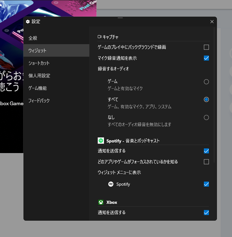Select the なし audio radio button

click(x=206, y=117)
